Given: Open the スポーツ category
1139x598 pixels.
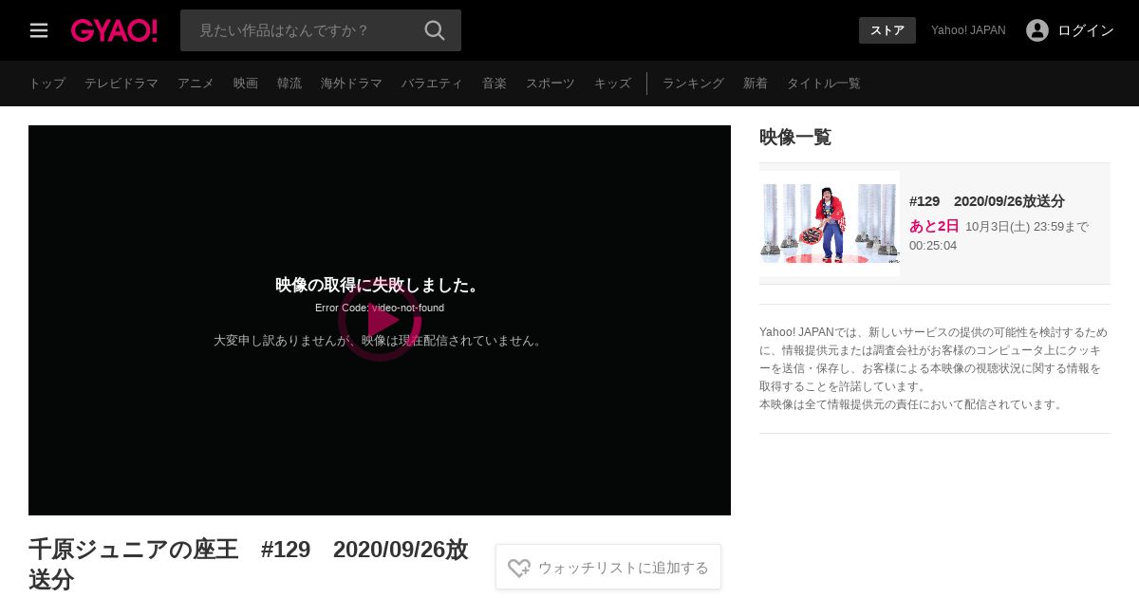Looking at the screenshot, I should point(551,84).
